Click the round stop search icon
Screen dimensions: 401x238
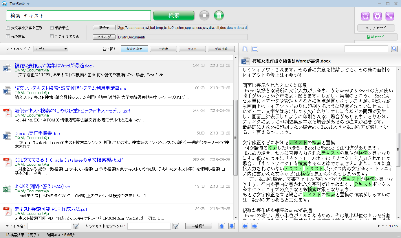click(x=204, y=15)
